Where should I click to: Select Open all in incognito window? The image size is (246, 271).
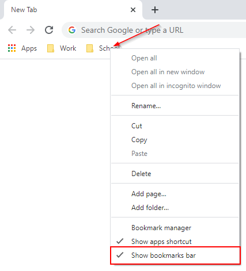pos(175,86)
